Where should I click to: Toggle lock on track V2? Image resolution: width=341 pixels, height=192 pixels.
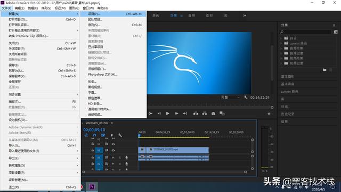click(x=93, y=144)
